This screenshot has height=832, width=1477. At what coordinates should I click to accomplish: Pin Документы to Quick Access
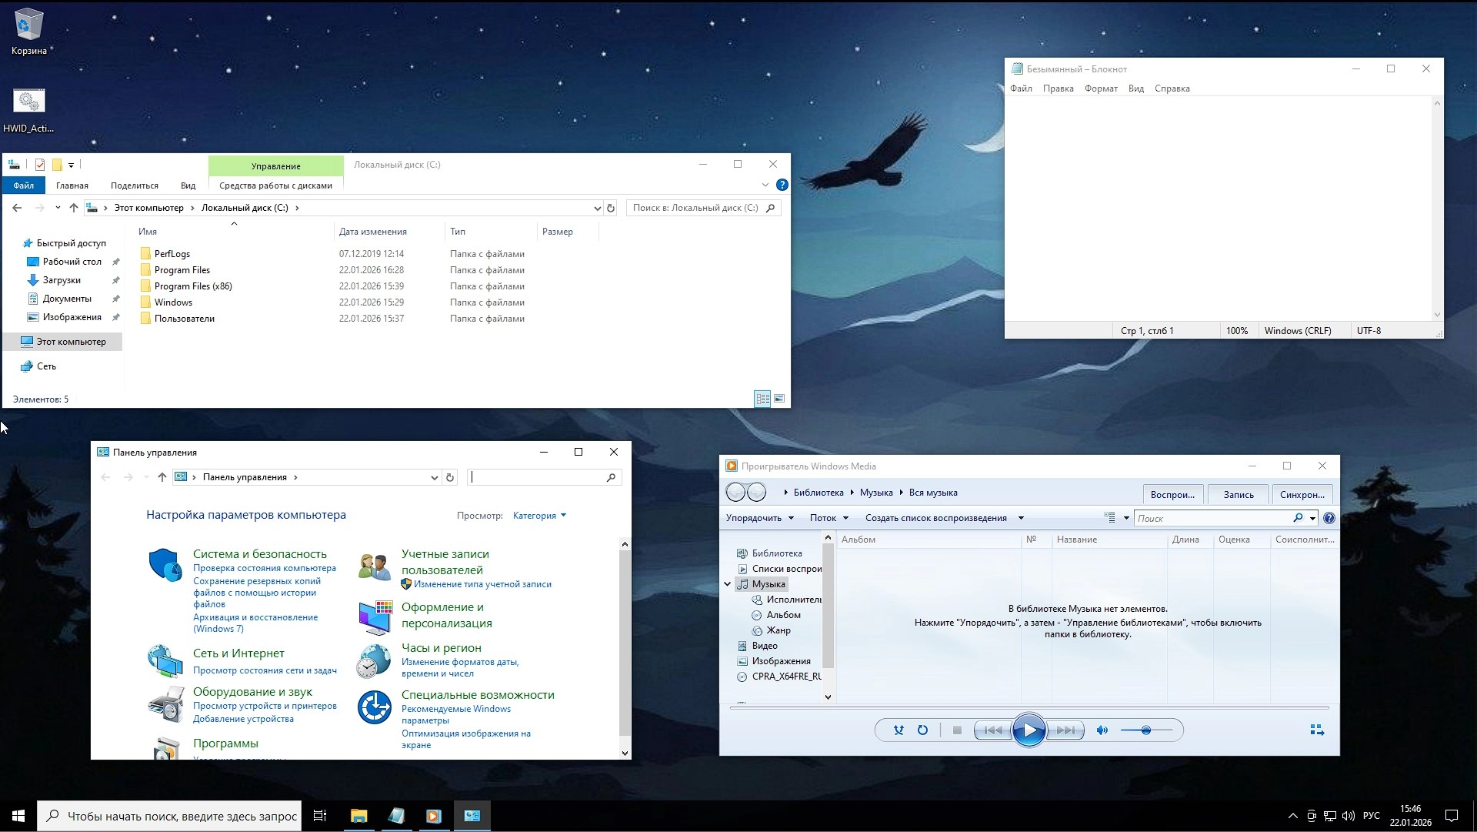click(115, 299)
